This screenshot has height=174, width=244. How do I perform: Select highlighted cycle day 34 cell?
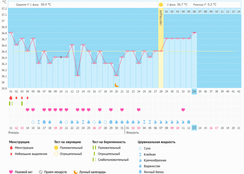tap(194, 92)
